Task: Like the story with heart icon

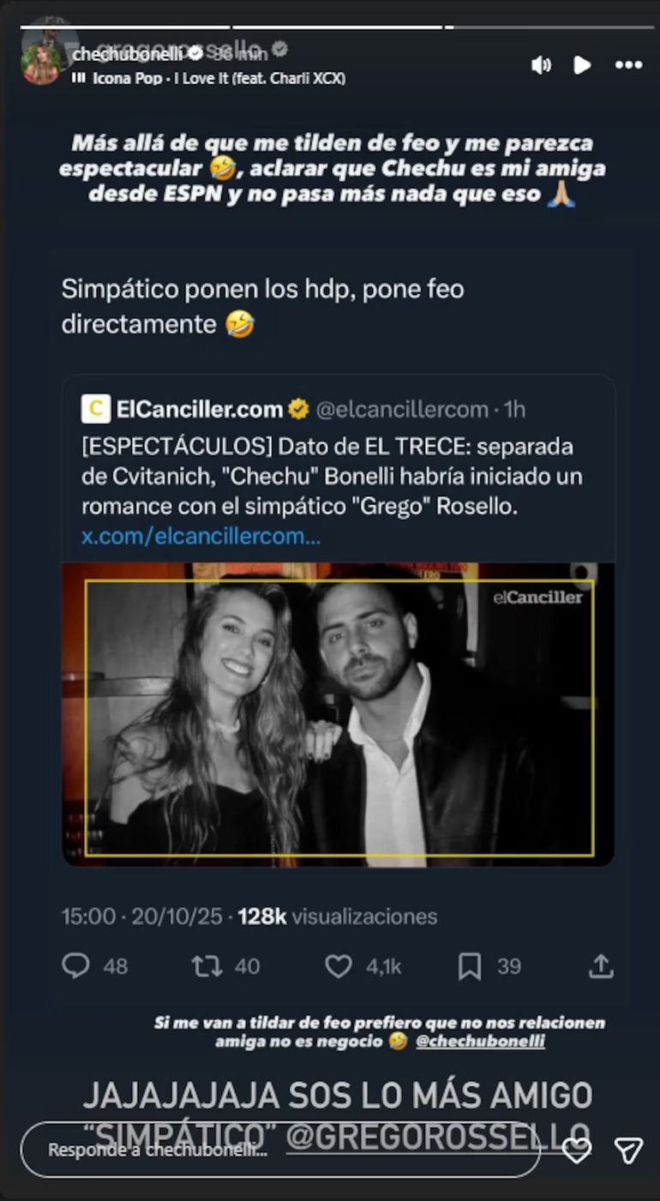Action: tap(577, 1150)
